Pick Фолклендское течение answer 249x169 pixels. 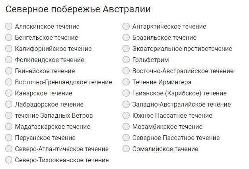pos(9,60)
